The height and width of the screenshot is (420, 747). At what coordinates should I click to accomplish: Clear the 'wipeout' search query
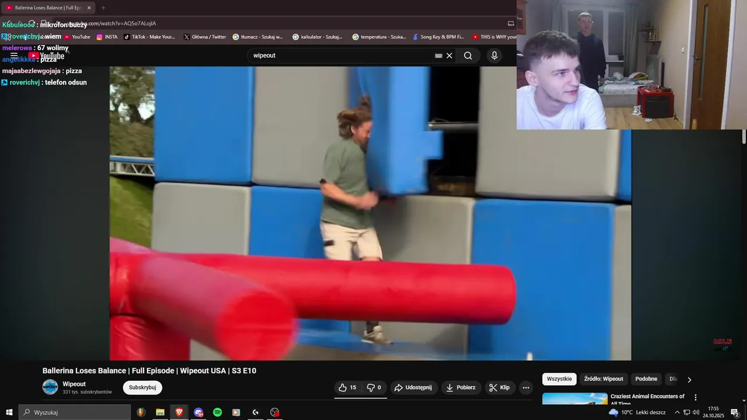pos(449,55)
